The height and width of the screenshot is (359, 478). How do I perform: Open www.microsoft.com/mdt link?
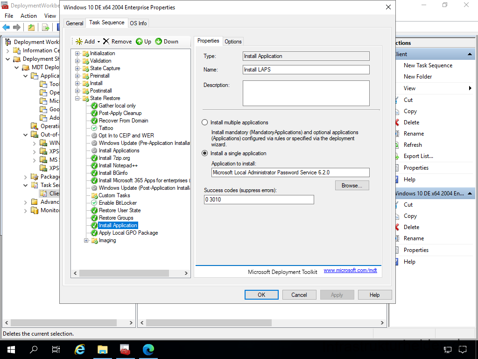(350, 271)
